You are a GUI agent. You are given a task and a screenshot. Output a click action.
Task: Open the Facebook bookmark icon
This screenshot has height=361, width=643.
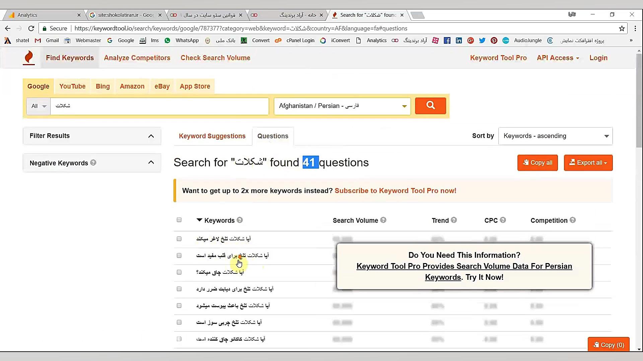click(x=447, y=40)
